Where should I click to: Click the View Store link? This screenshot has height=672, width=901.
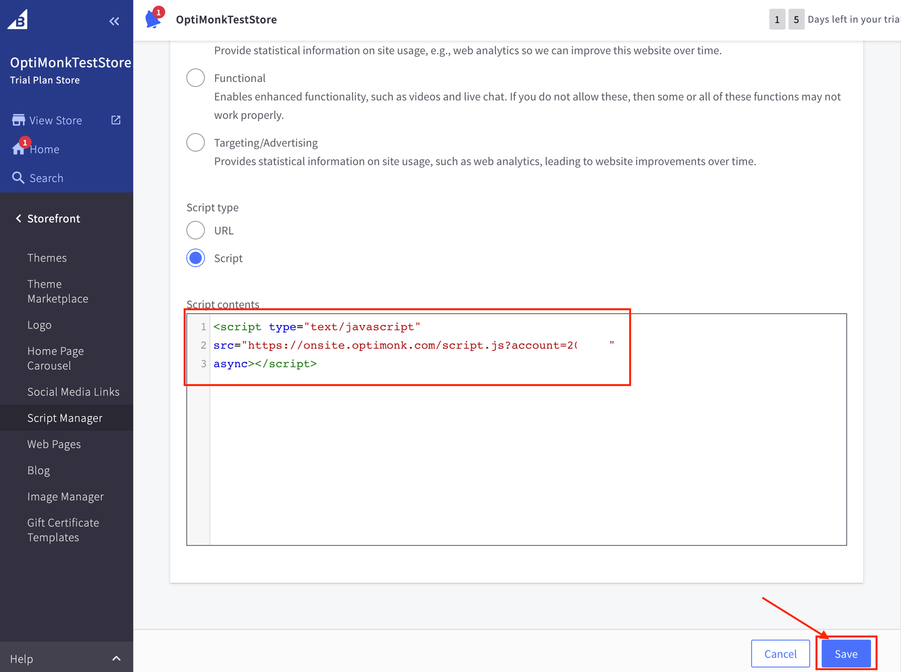55,120
